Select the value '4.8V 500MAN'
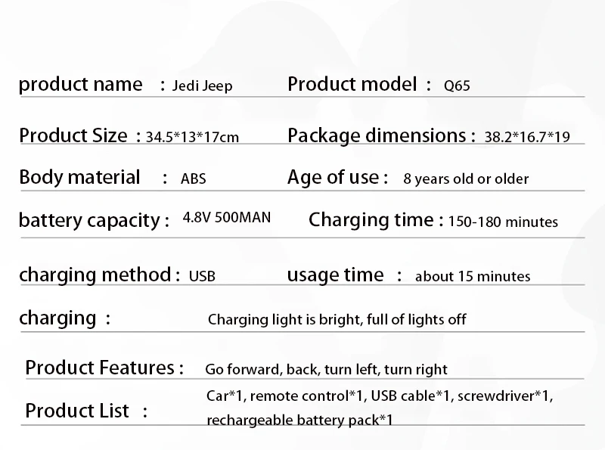 pos(227,217)
